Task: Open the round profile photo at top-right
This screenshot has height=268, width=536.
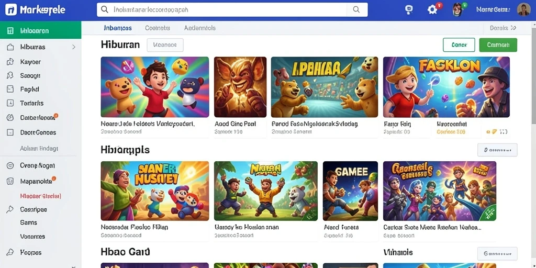Action: click(x=523, y=9)
